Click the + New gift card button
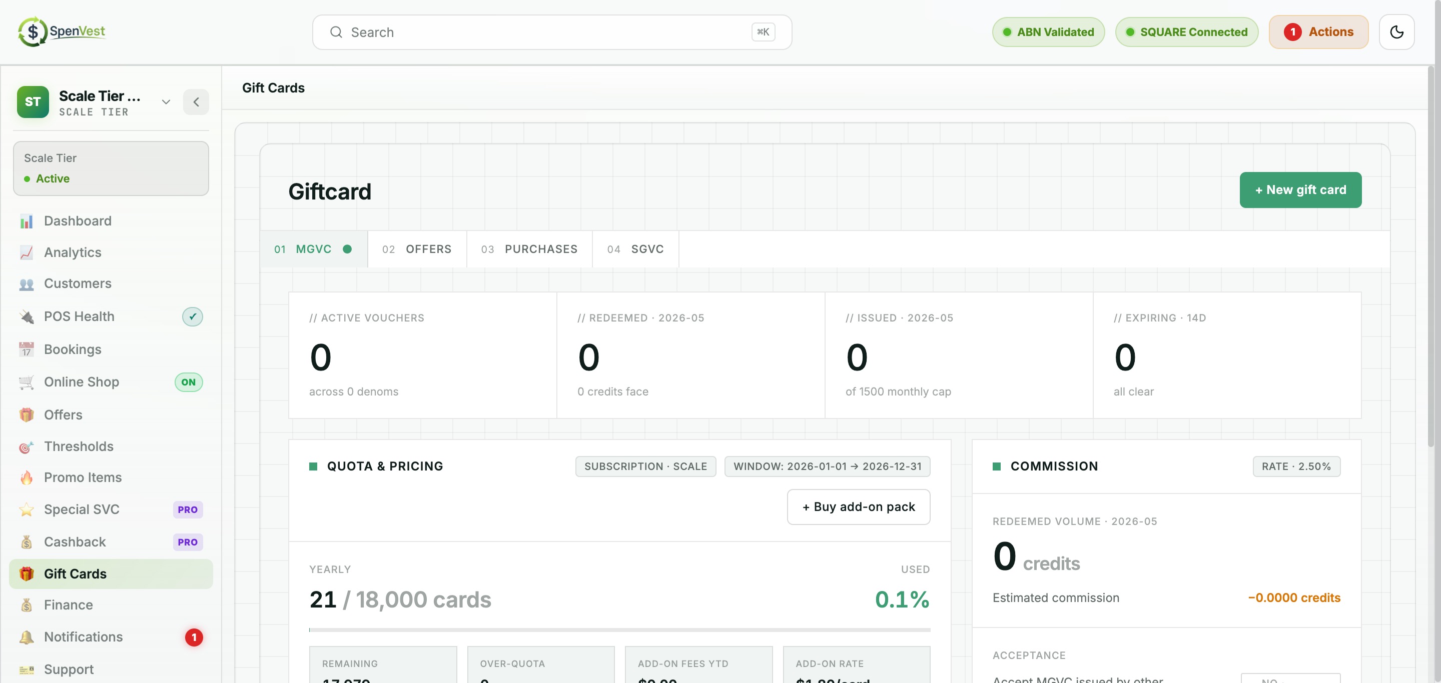The height and width of the screenshot is (683, 1441). click(1300, 190)
